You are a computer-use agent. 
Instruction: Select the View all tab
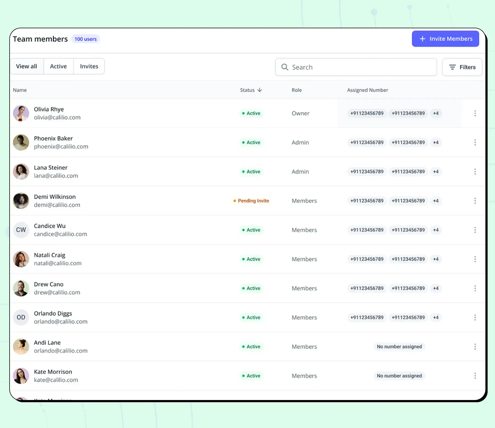point(27,66)
